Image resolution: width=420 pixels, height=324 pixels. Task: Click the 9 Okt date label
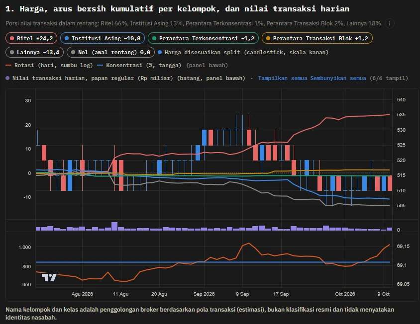pyautogui.click(x=384, y=294)
